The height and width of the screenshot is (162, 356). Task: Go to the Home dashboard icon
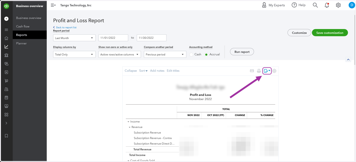(x=6, y=38)
